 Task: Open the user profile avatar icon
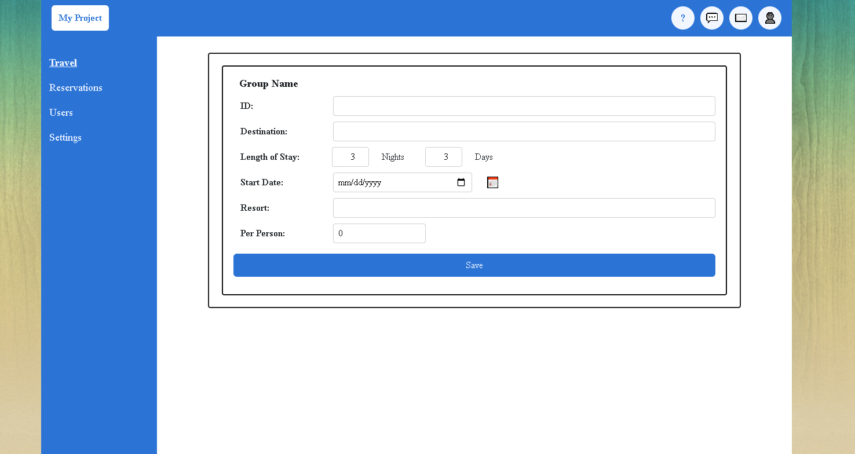coord(770,18)
